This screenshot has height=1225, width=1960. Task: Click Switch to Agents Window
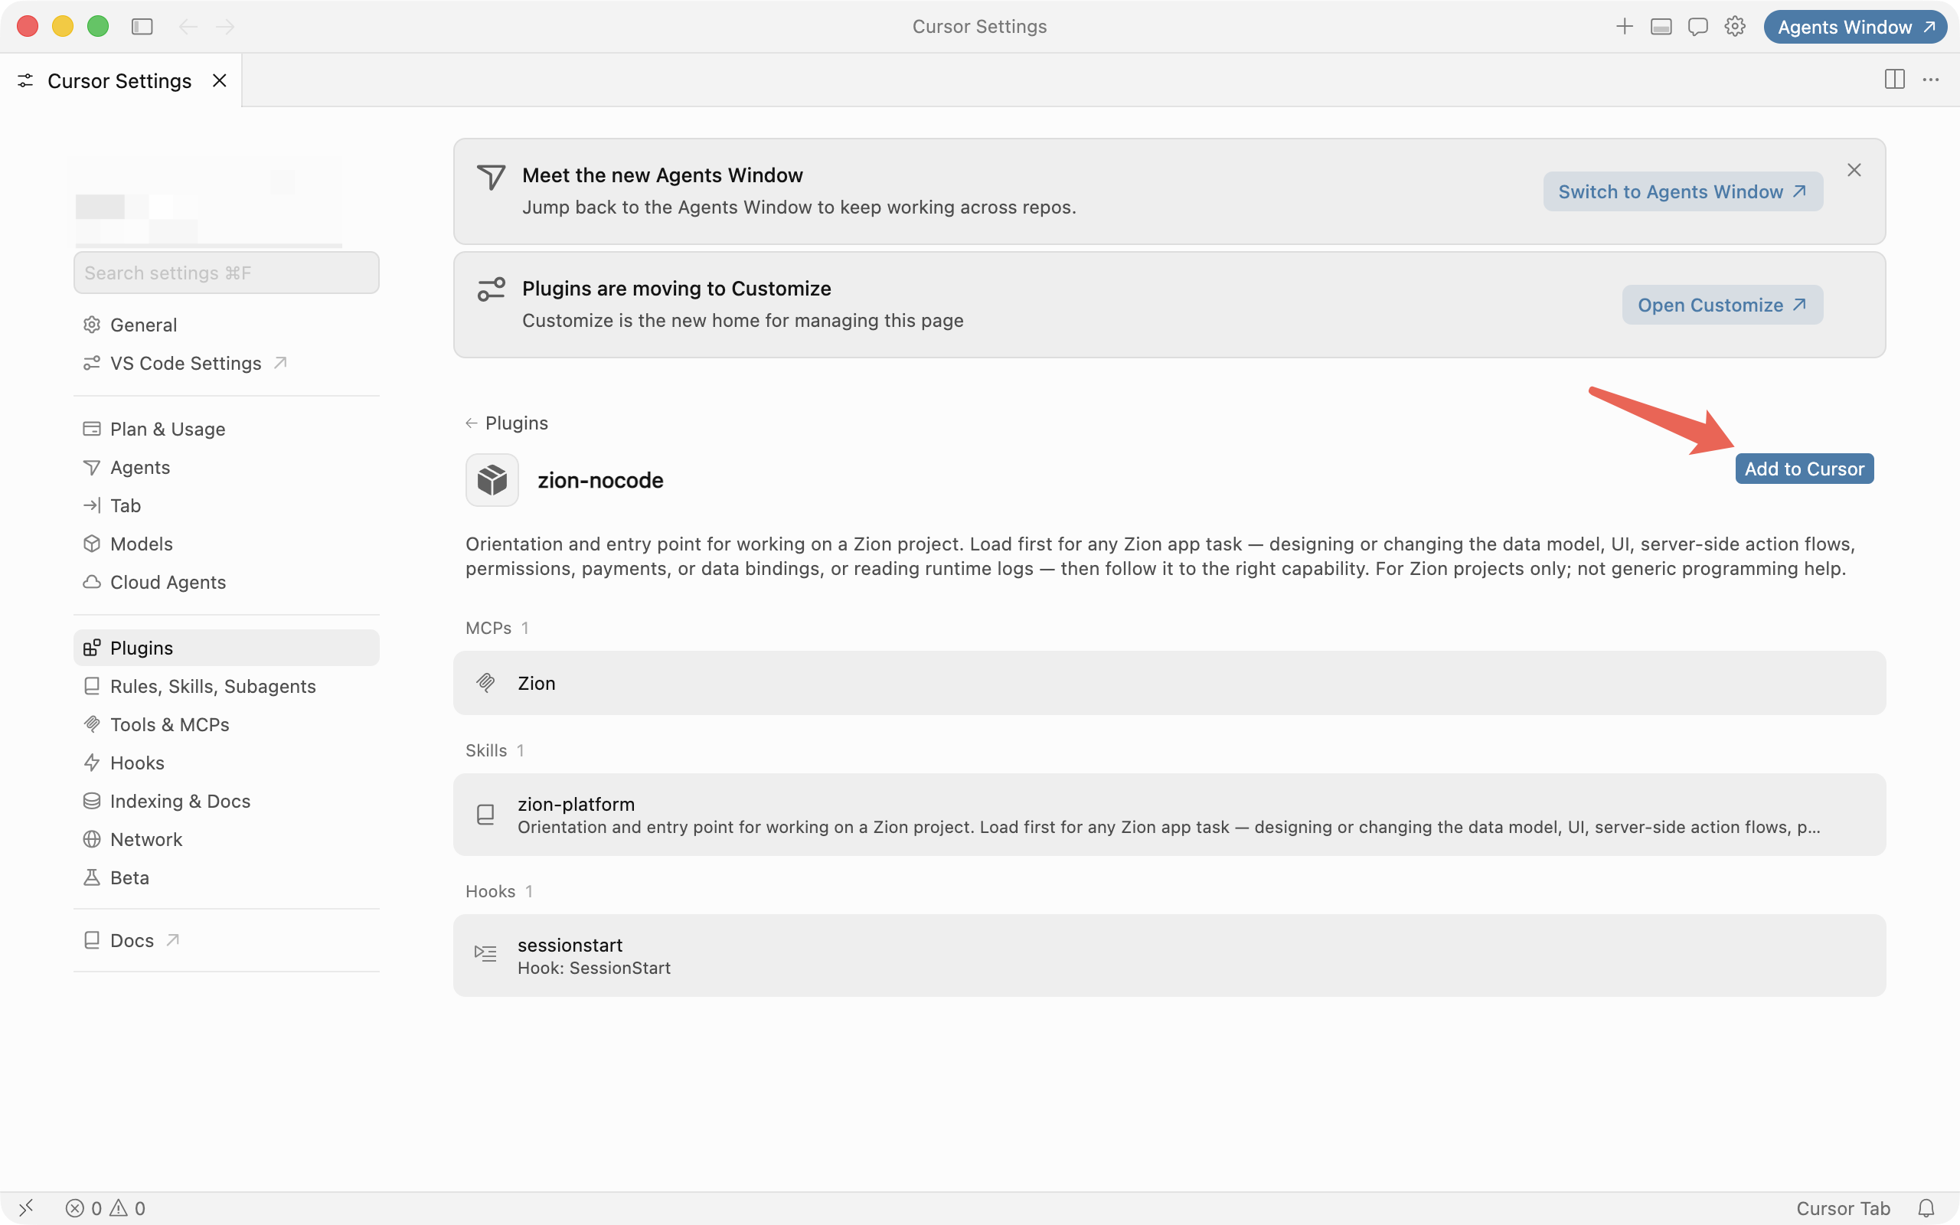(x=1683, y=191)
